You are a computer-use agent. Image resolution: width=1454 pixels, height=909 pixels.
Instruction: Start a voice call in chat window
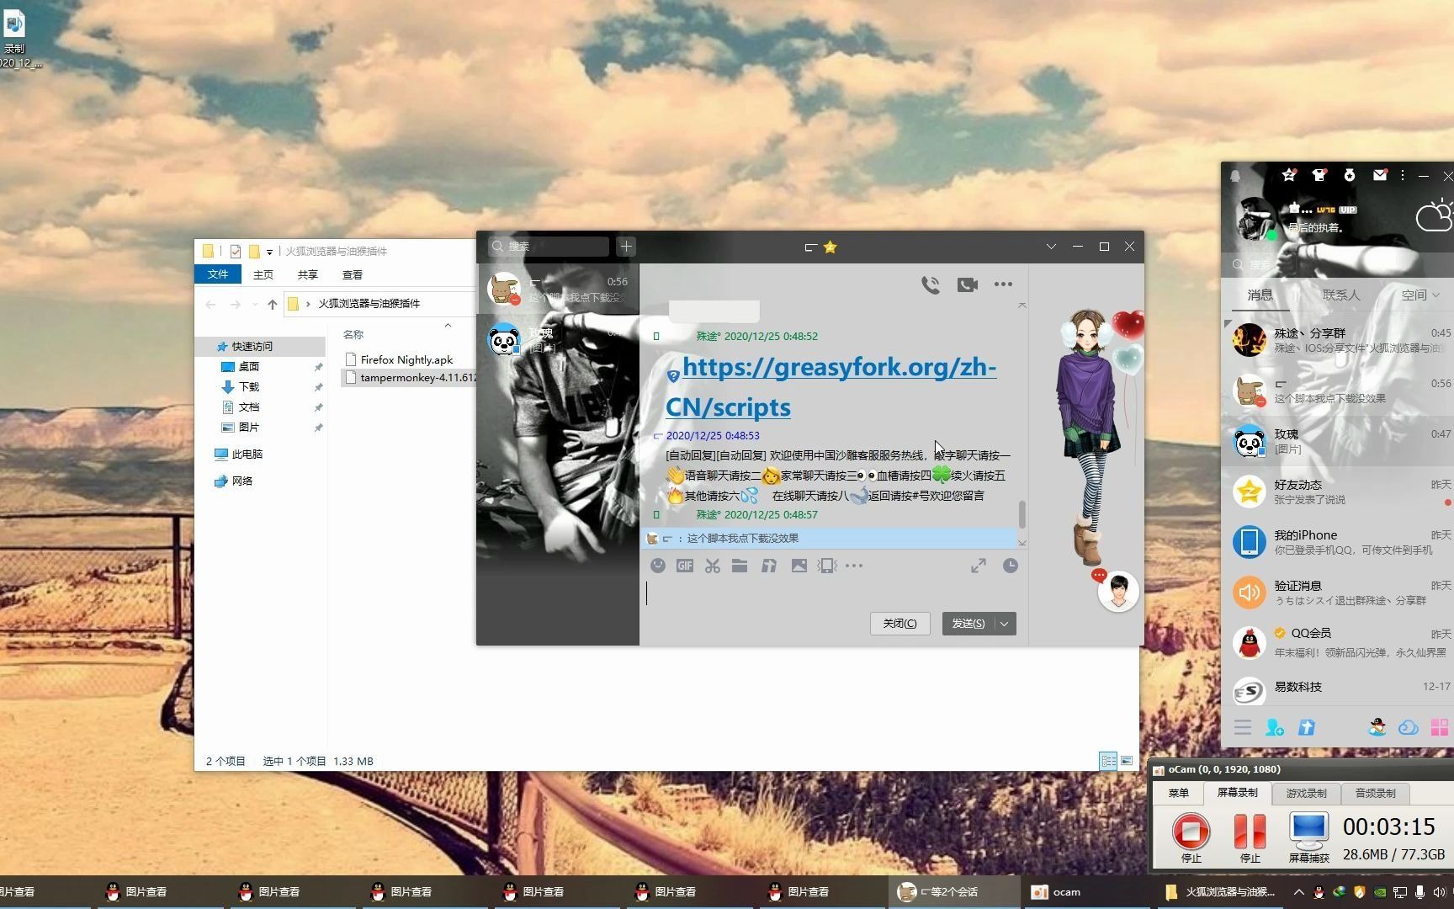click(930, 284)
